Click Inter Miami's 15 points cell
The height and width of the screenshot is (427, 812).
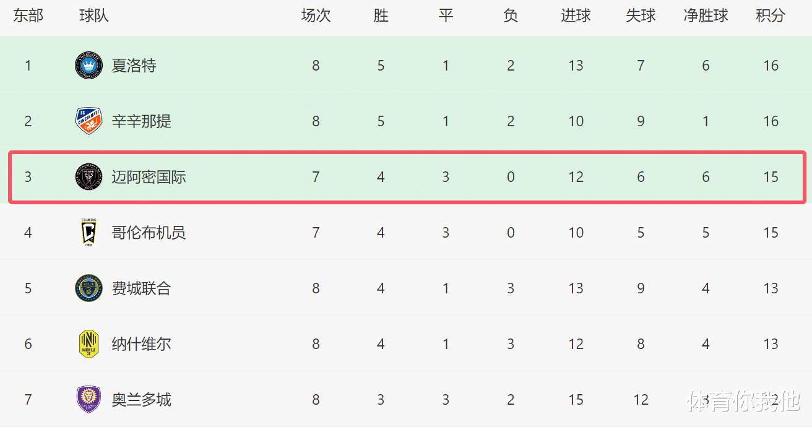[x=771, y=177]
